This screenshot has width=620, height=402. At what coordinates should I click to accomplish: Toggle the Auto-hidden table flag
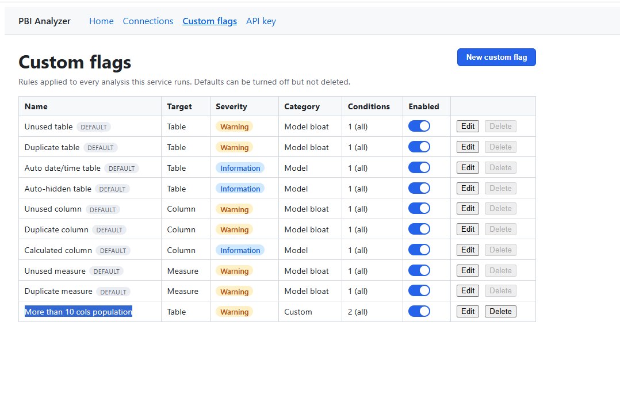coord(419,188)
